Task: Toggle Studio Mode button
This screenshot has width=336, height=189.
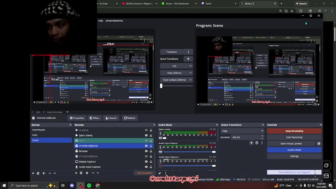Action: pos(294,150)
